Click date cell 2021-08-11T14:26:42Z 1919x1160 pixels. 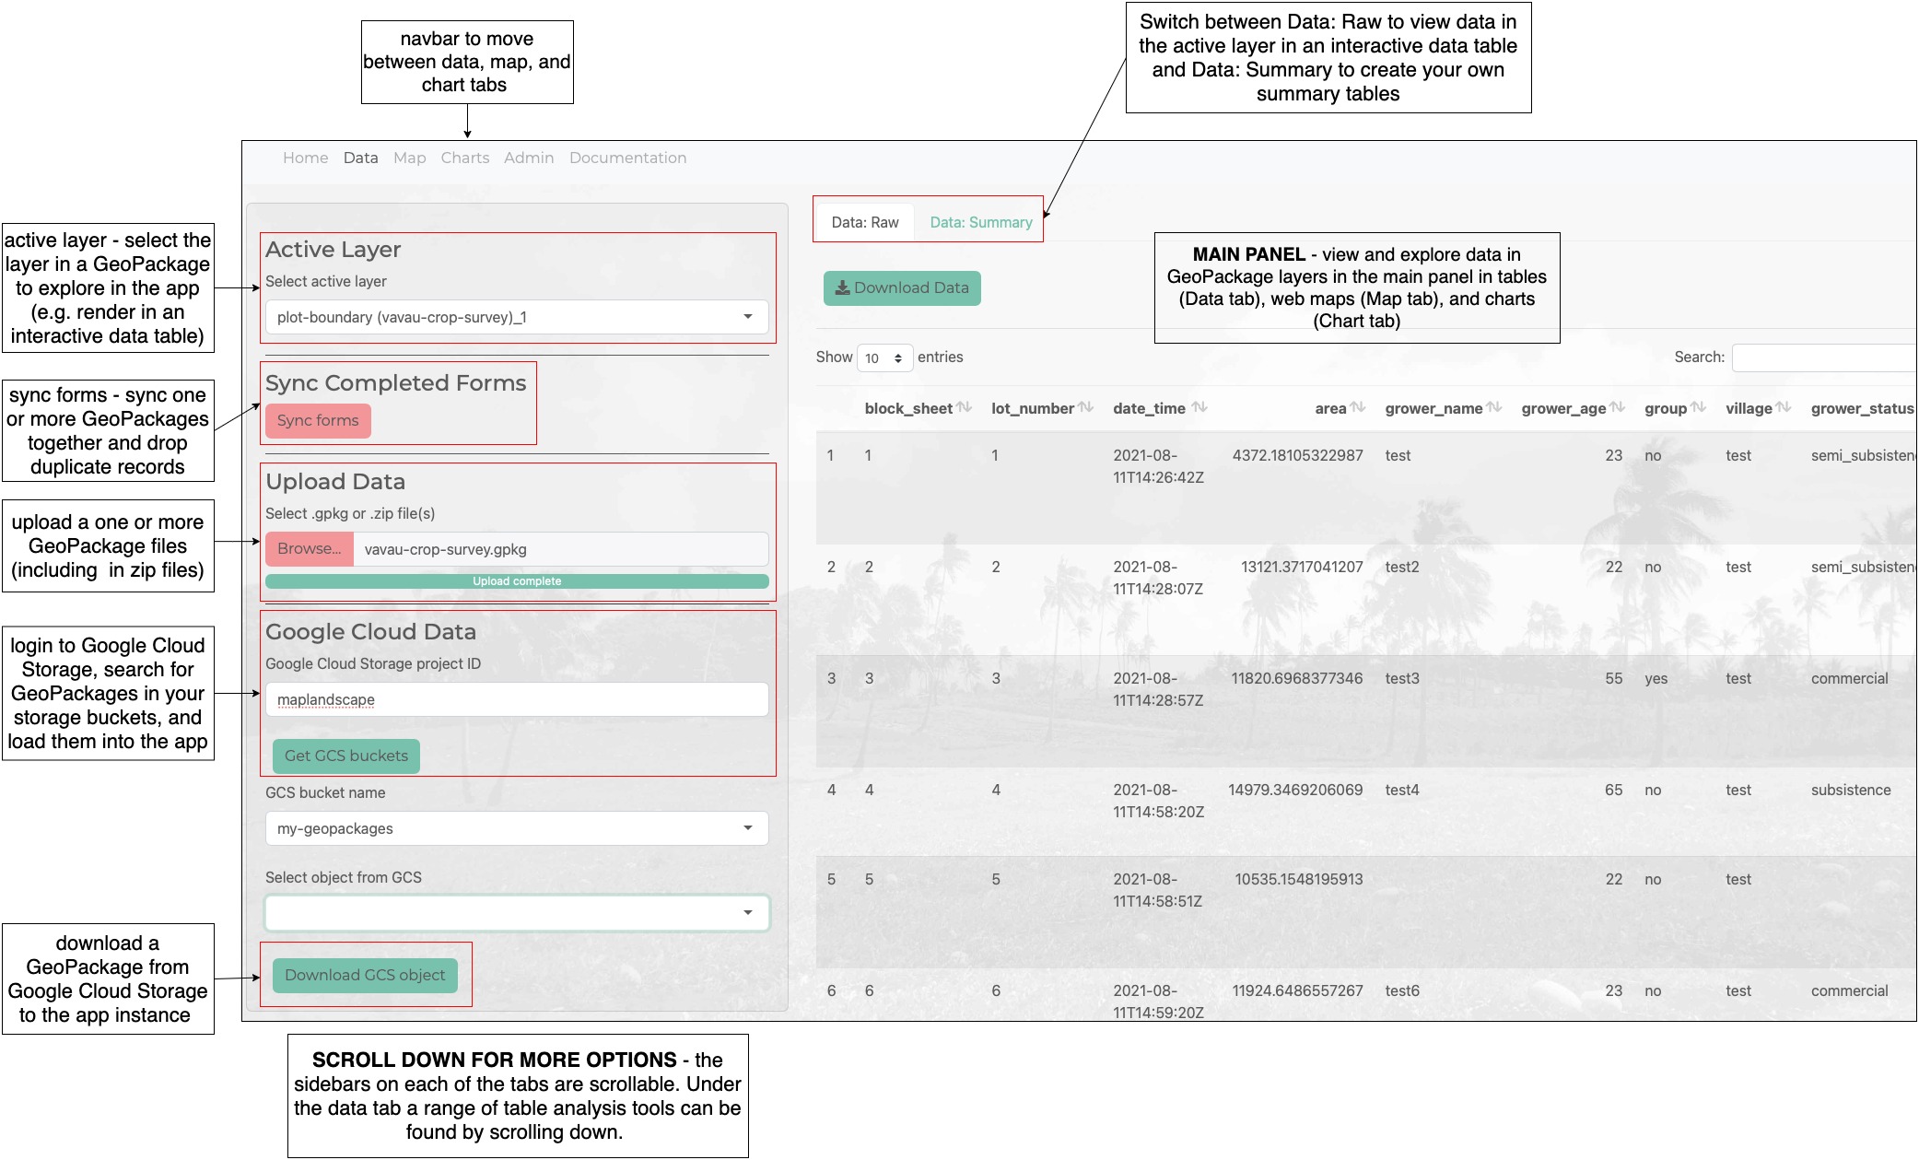click(1158, 466)
